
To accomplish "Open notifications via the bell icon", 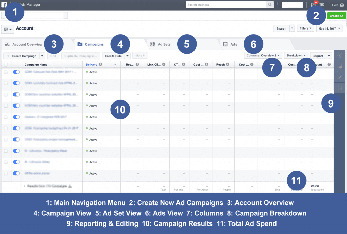I will coord(313,4).
